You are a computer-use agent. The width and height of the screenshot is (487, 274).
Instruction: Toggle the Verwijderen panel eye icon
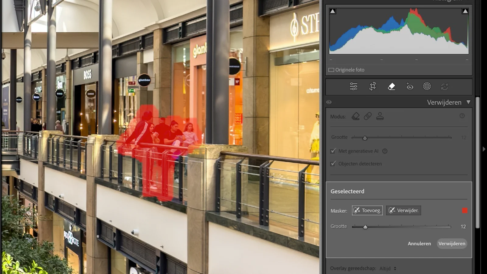click(x=329, y=102)
